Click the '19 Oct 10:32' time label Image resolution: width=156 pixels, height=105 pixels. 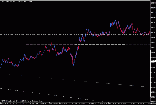point(132,104)
